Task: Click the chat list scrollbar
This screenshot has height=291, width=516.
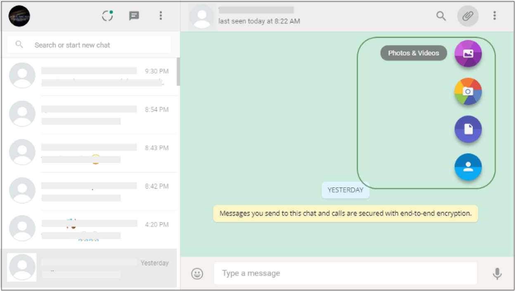Action: pos(178,71)
